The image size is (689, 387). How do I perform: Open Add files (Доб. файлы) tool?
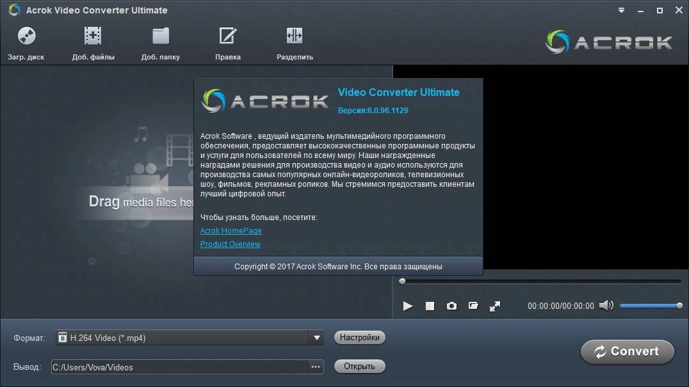click(x=93, y=36)
